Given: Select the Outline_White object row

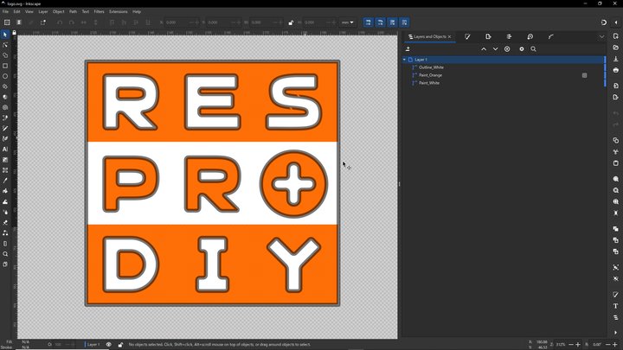Looking at the screenshot, I should [x=504, y=67].
